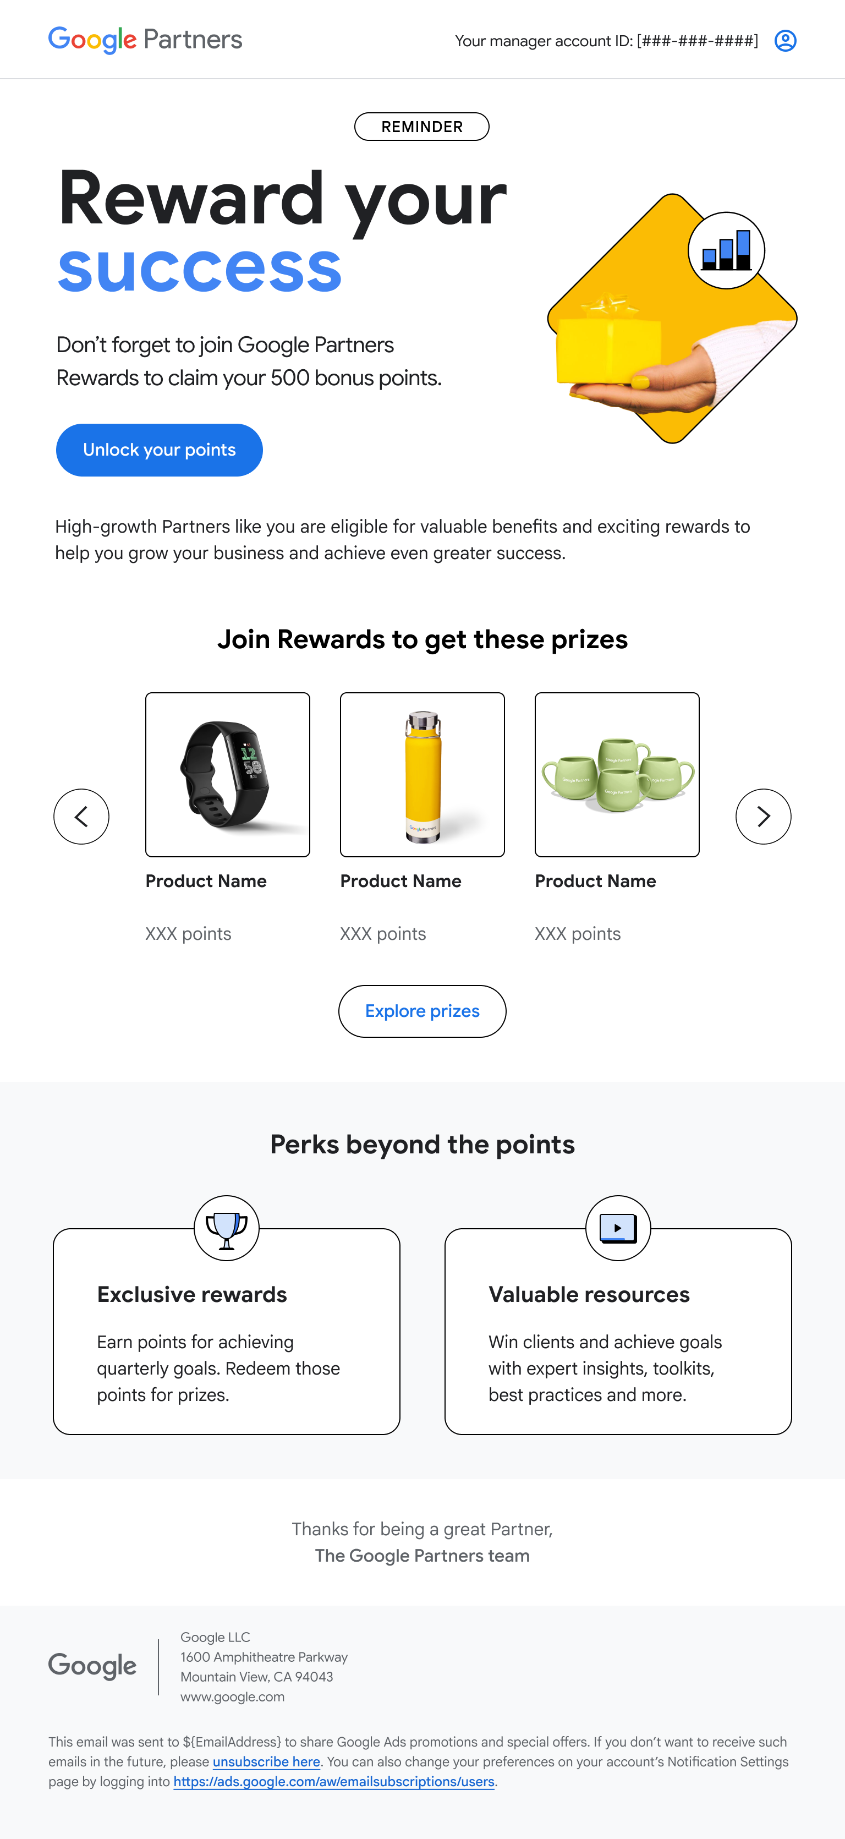845x1839 pixels.
Task: Click the Google Partners logo
Action: 146,40
